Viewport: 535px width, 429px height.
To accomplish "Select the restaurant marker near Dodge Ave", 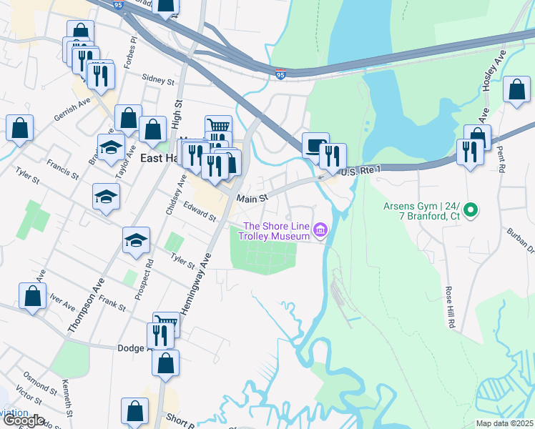I will click(x=160, y=336).
